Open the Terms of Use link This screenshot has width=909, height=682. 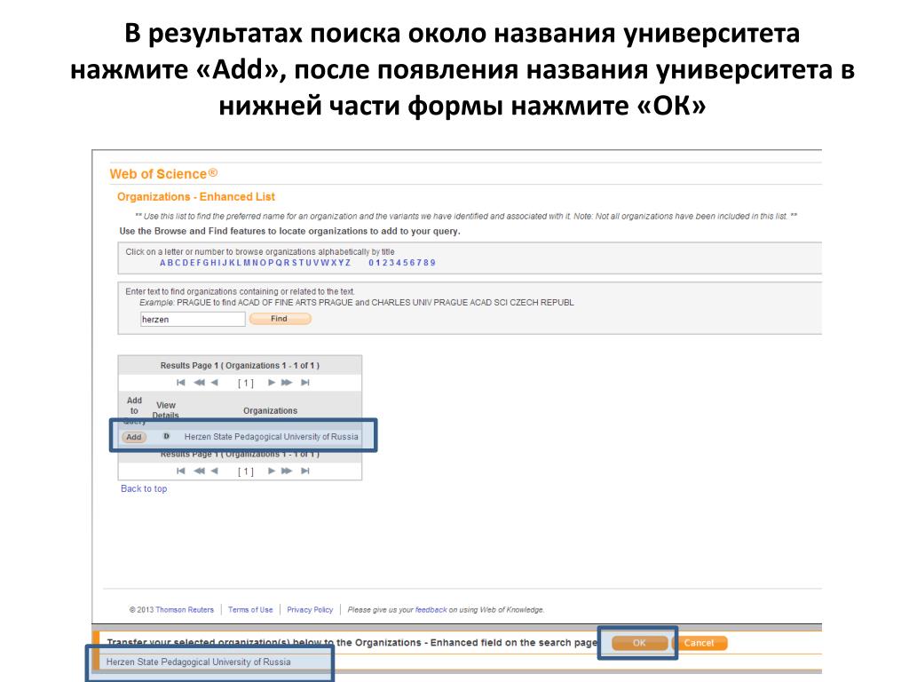coord(250,609)
